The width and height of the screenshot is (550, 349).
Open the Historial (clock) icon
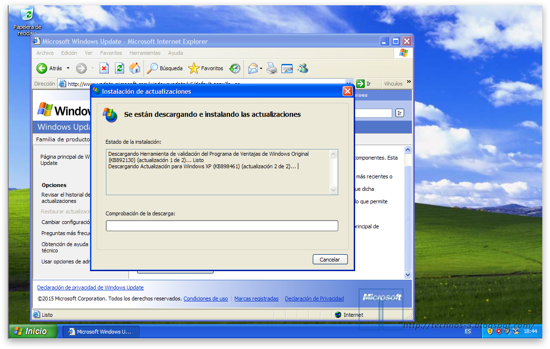coord(235,68)
